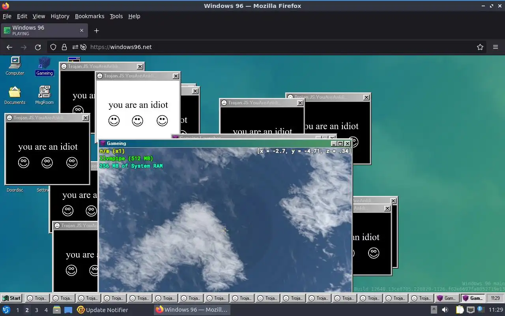
Task: Click "you are an idiot" in white Trojan window
Action: (138, 105)
